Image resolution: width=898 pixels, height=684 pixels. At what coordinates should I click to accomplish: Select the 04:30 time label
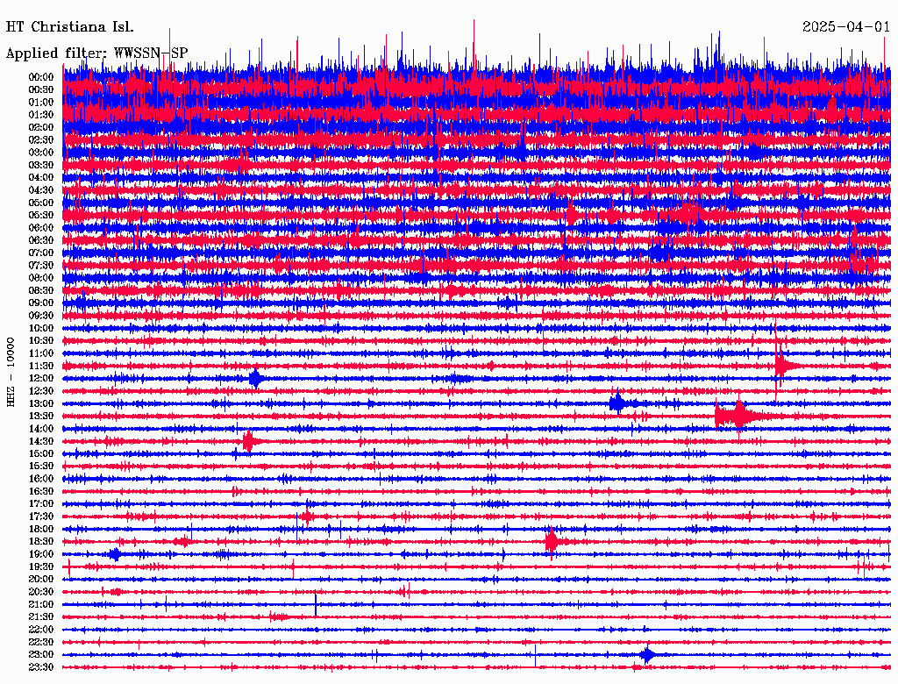pos(41,190)
